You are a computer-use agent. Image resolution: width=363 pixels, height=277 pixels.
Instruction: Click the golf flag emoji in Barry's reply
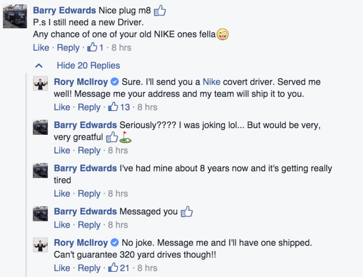pyautogui.click(x=125, y=137)
